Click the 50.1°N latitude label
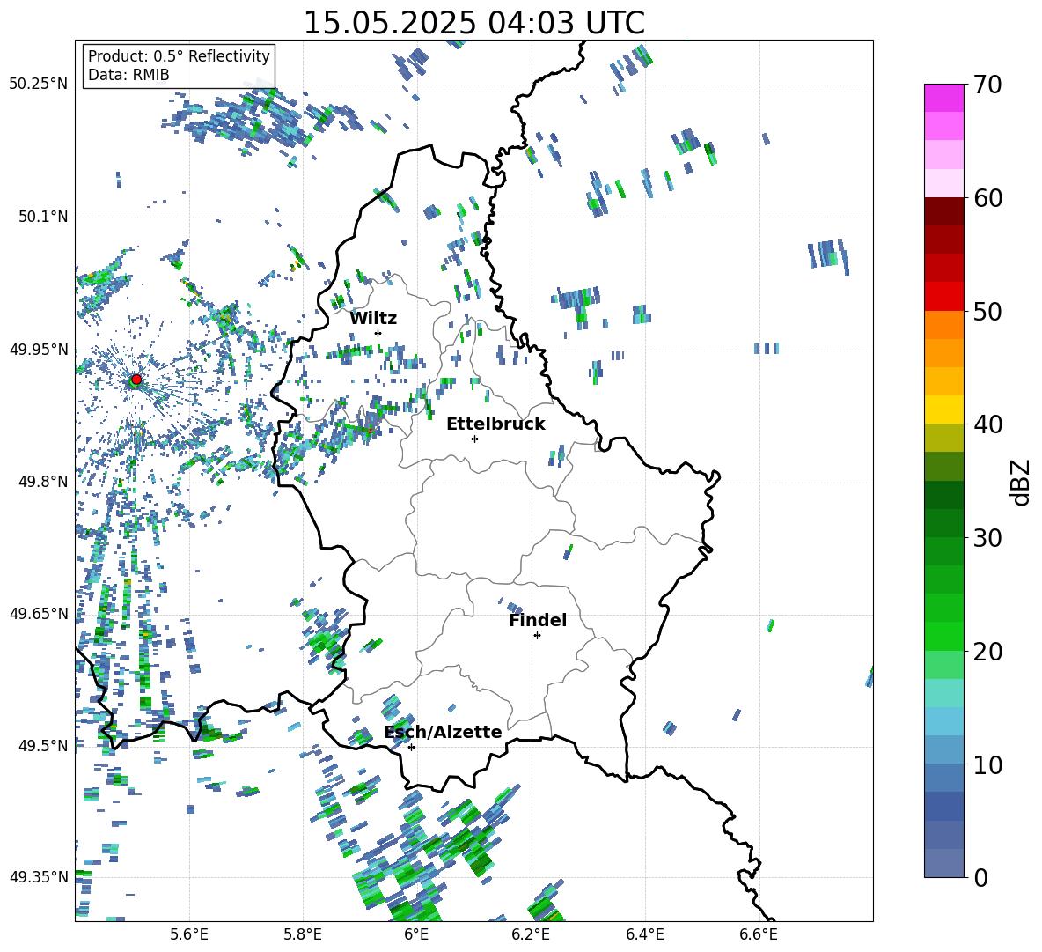Screen dimensions: 1042x952 [x=43, y=218]
